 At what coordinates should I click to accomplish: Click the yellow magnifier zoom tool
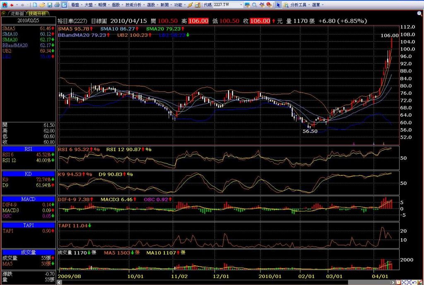coord(286,5)
